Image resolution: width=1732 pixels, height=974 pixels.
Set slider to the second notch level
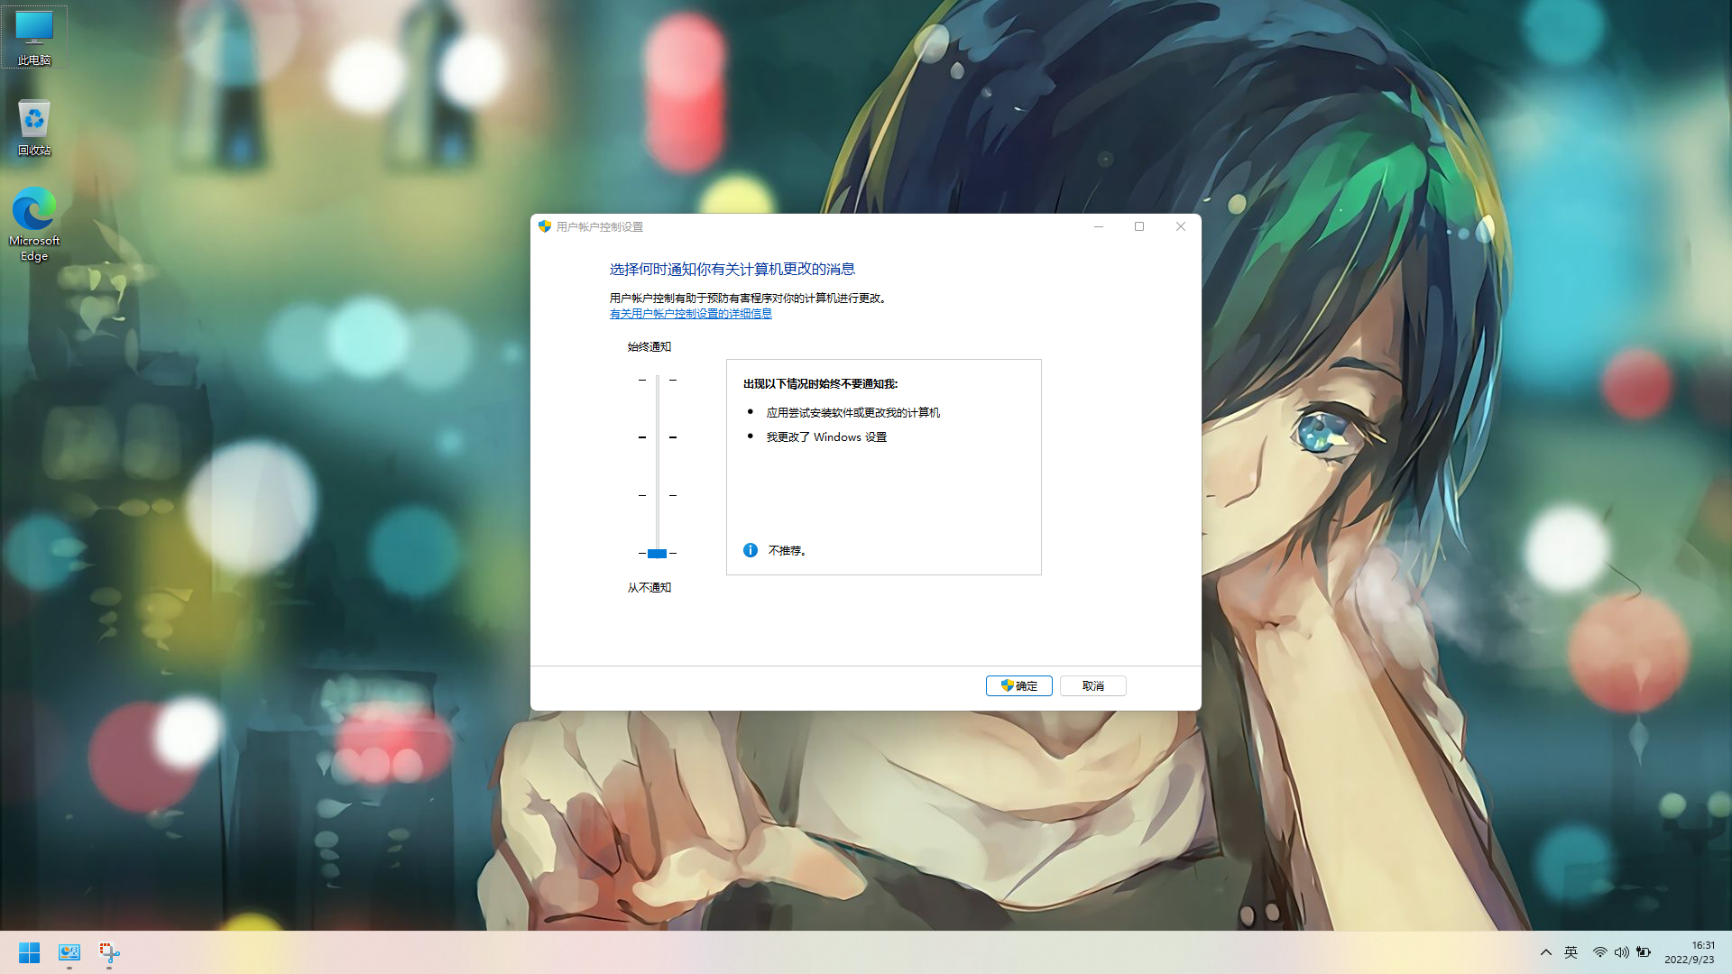point(658,437)
